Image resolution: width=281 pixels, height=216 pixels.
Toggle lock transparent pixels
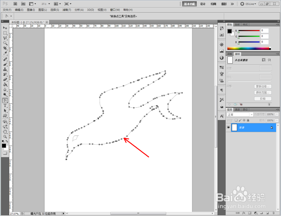(x=236, y=120)
